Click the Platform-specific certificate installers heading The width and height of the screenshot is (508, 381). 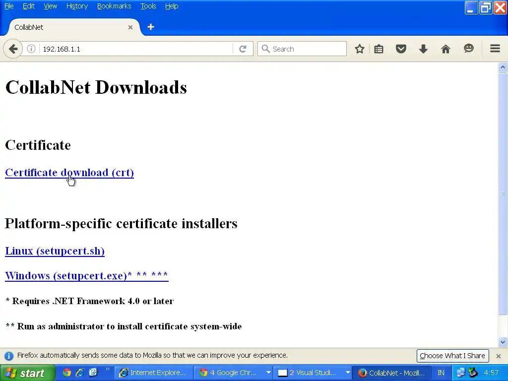(x=121, y=224)
